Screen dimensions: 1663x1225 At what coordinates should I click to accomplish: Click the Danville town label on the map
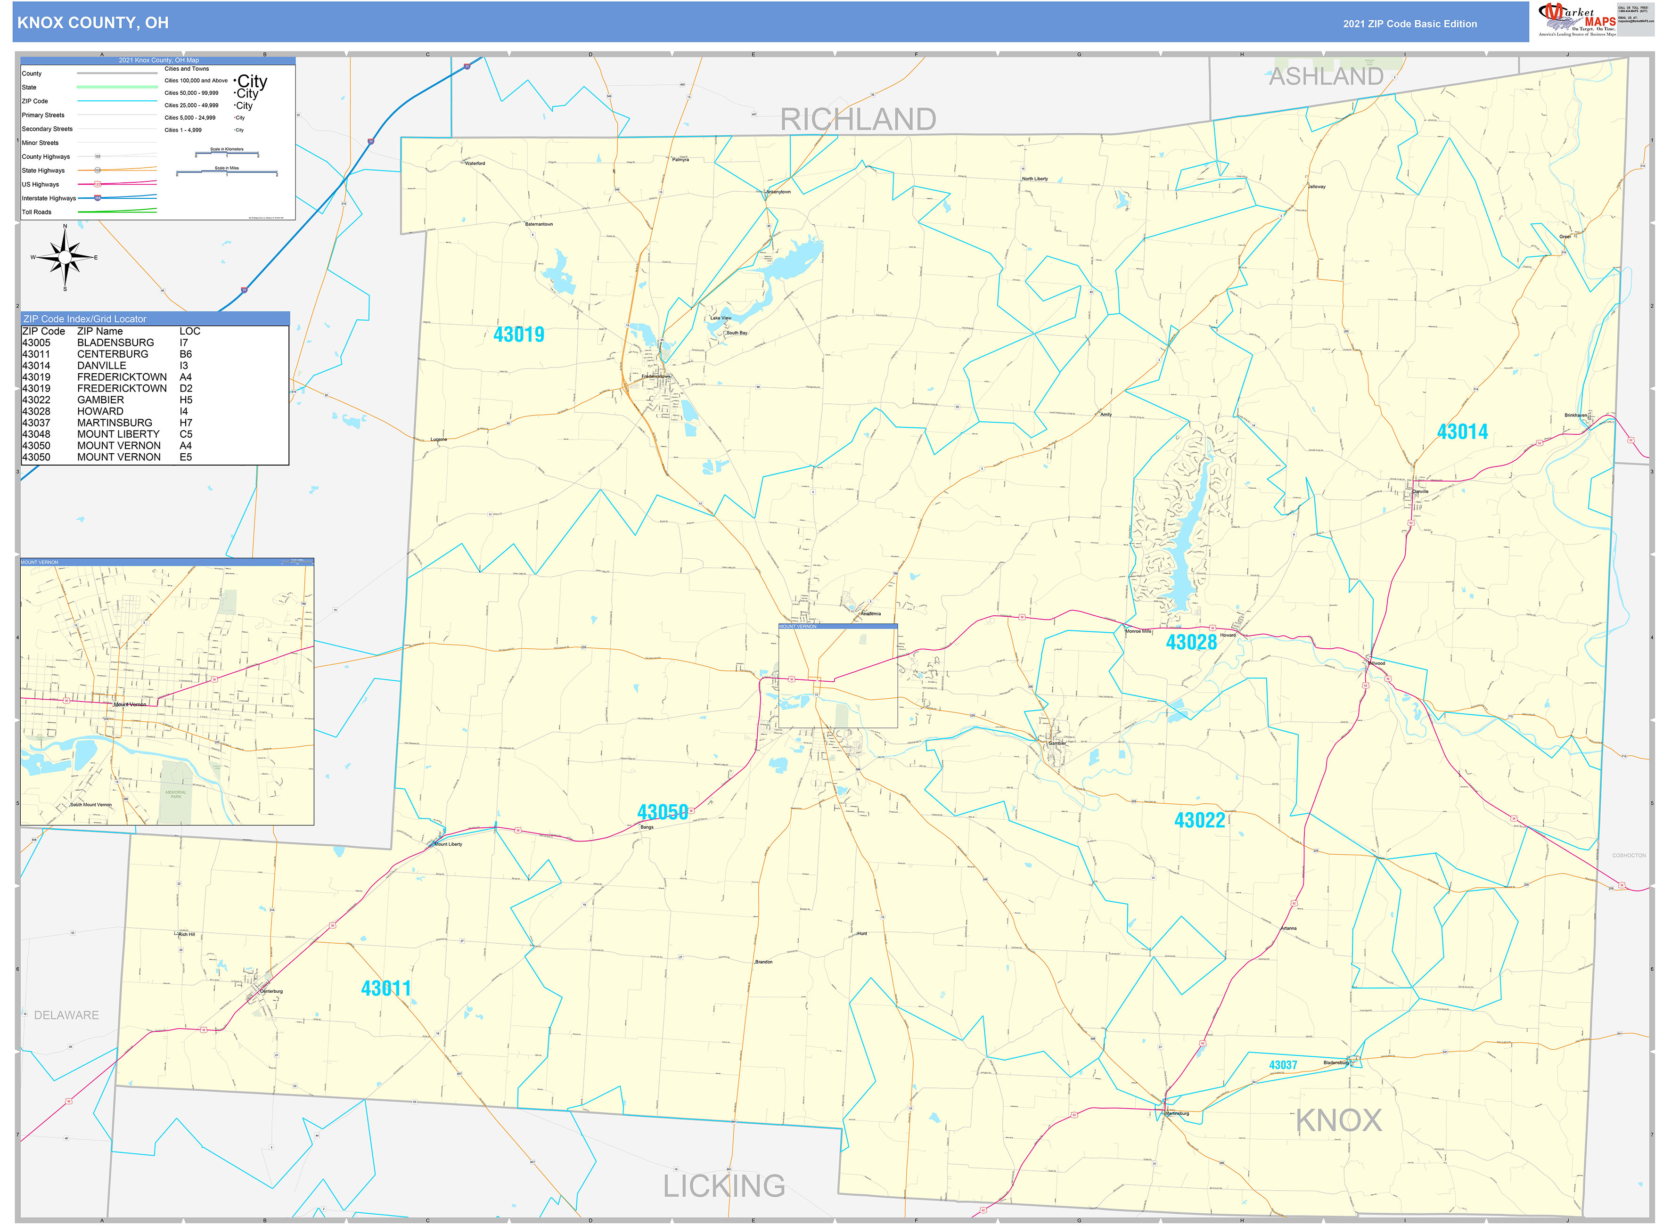(x=1420, y=491)
